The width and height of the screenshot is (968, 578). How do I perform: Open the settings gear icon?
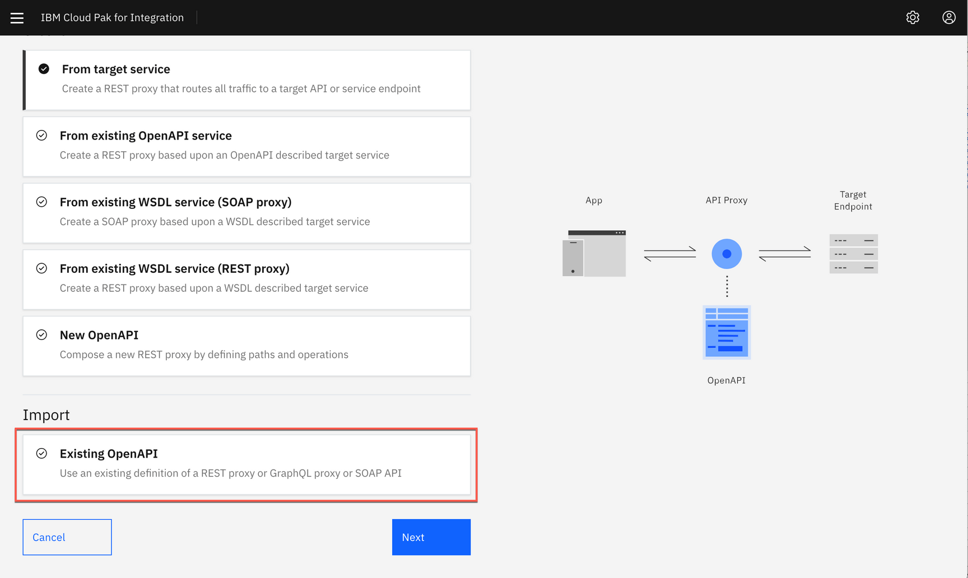(913, 17)
